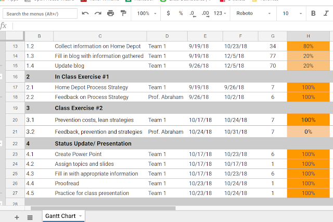333x222 pixels.
Task: Select row 16 header
Action: click(15, 76)
